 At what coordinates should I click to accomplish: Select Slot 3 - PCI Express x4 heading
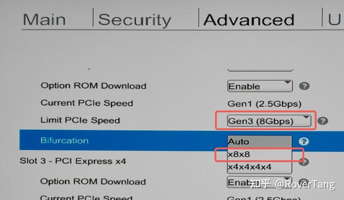coord(73,161)
